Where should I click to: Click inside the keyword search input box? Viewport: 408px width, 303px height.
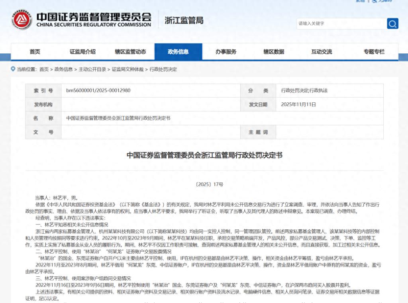pyautogui.click(x=341, y=24)
